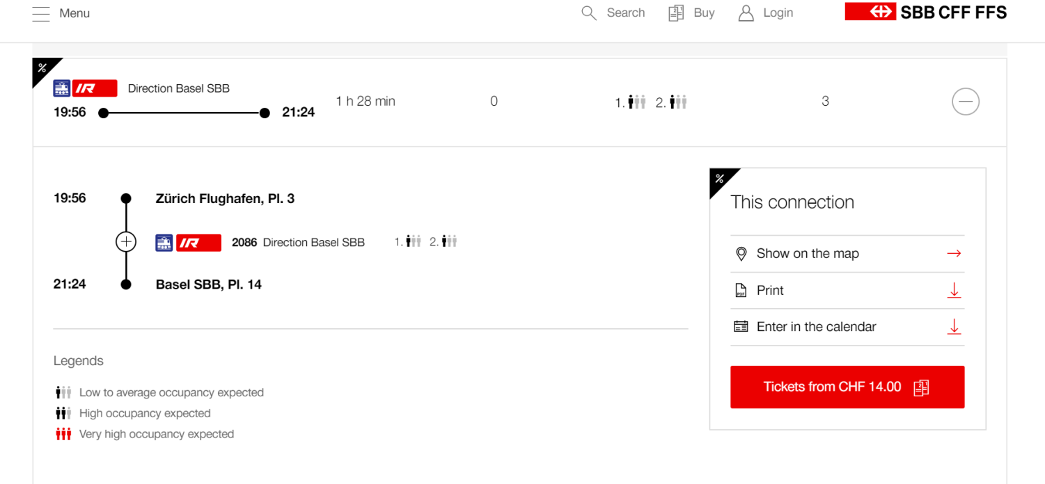
Task: Click the High occupancy expected text
Action: [x=145, y=414]
